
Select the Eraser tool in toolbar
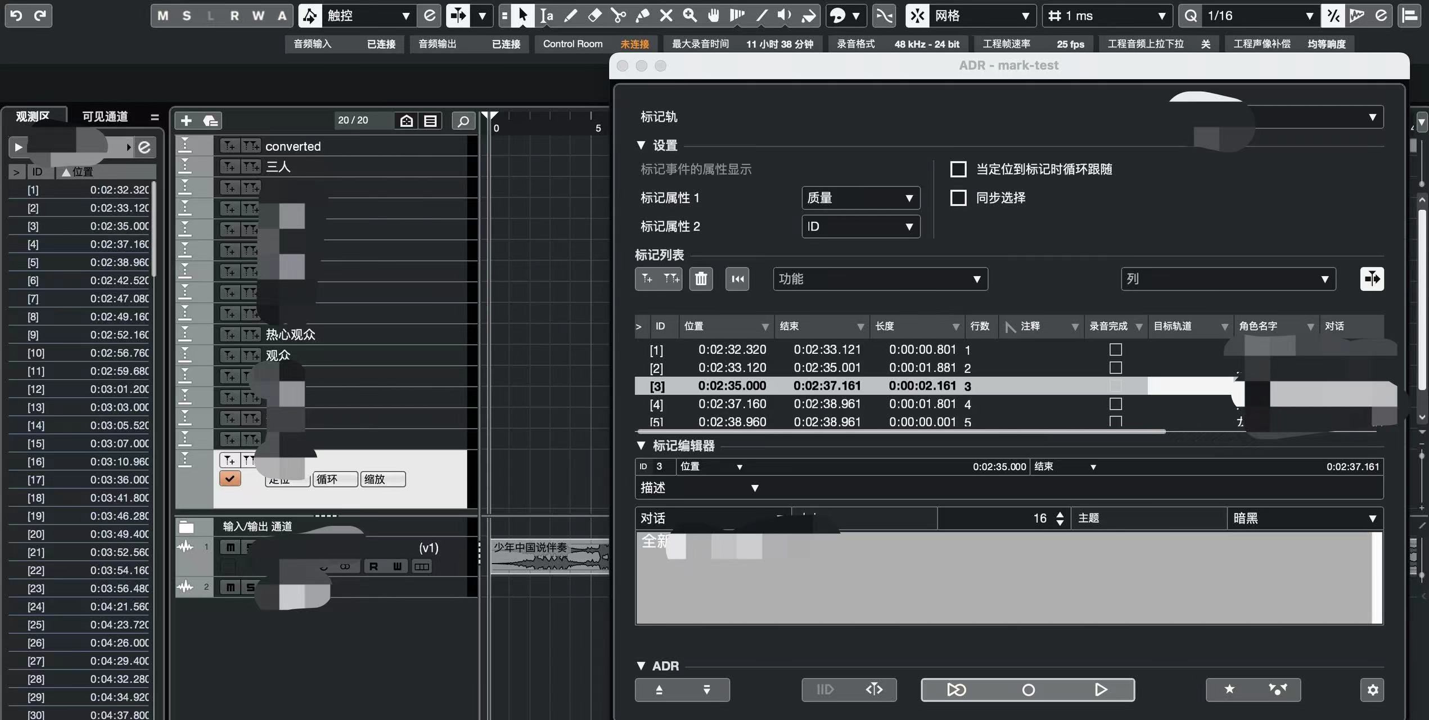(x=594, y=16)
